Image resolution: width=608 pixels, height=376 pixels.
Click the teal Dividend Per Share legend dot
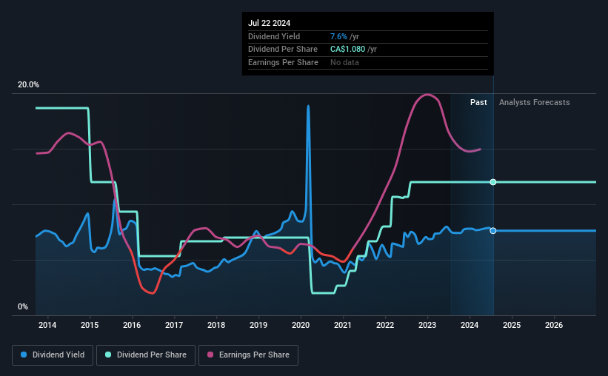(108, 355)
